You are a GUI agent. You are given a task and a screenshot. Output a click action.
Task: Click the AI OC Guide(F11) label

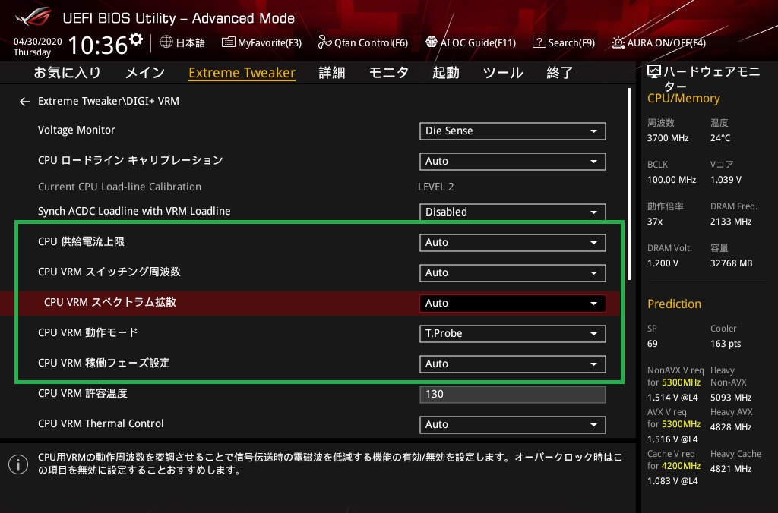click(479, 42)
